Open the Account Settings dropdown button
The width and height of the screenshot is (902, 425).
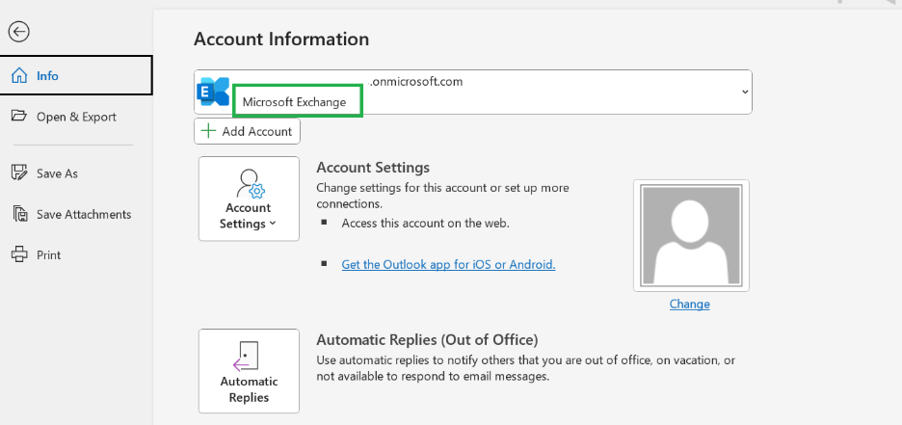tap(249, 199)
